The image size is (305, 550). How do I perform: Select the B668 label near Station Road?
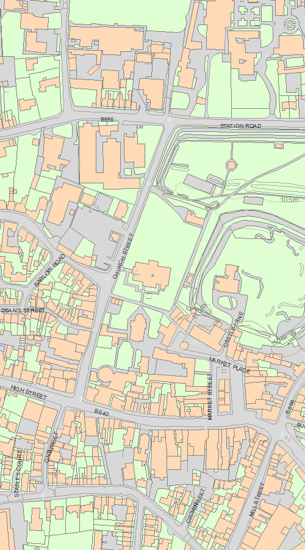[x=107, y=119]
